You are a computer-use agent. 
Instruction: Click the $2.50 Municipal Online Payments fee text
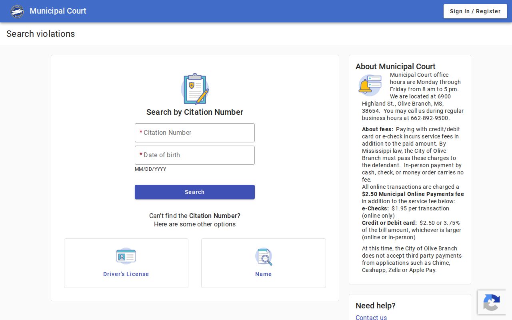click(413, 194)
